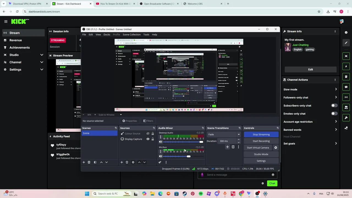Add a scene transition with plus icon

pos(227,147)
